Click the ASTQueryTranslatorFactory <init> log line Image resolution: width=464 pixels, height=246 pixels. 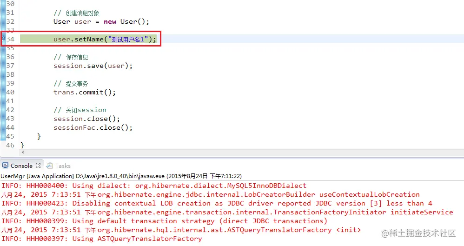pos(181,230)
